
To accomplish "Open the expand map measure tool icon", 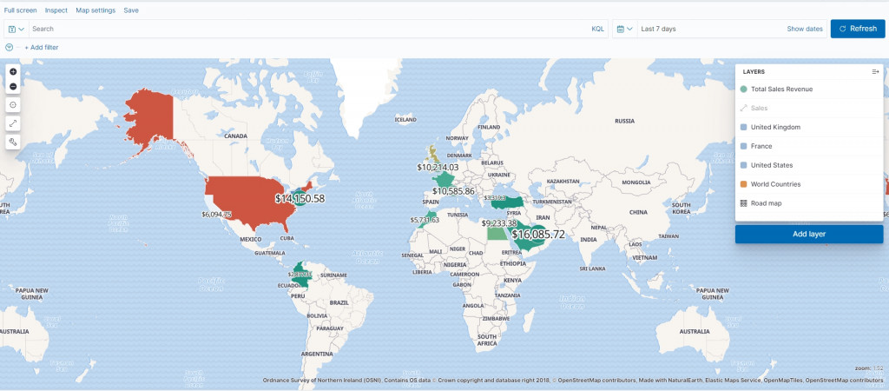I will (13, 123).
